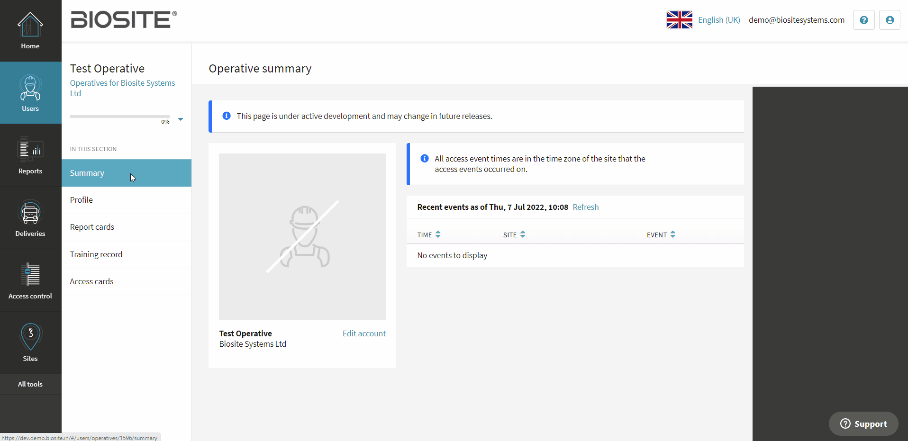Screen dimensions: 908x441
Task: Open the user account profile icon
Action: coord(890,20)
